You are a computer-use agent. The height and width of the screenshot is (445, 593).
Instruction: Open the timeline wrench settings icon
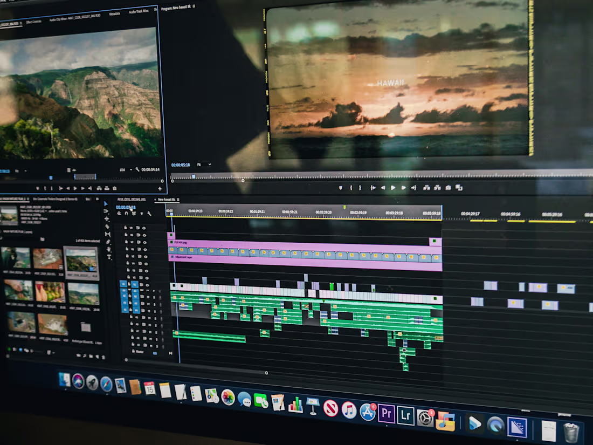[149, 213]
